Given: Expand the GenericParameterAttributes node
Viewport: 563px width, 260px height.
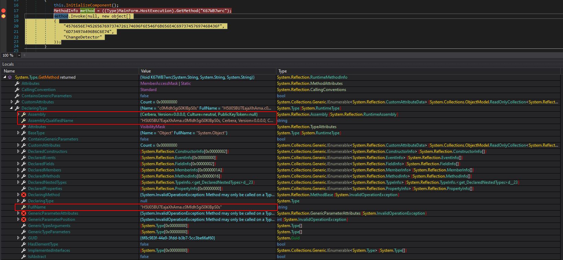Looking at the screenshot, I should point(18,213).
